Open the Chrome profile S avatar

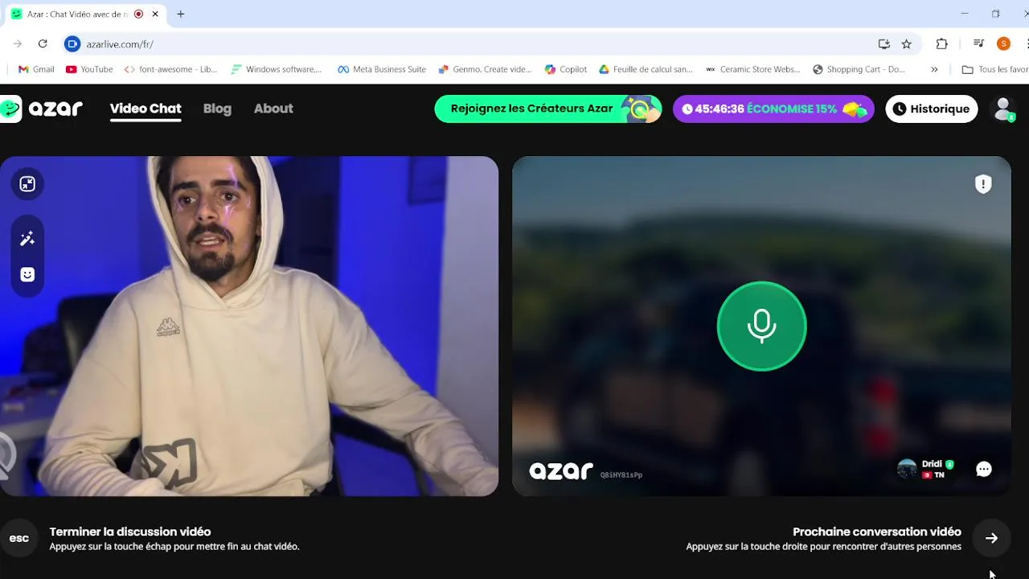pyautogui.click(x=1003, y=44)
